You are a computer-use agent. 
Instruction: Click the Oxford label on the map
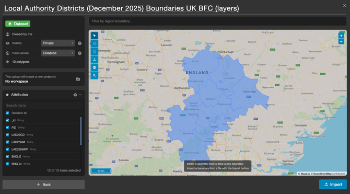pos(158,140)
